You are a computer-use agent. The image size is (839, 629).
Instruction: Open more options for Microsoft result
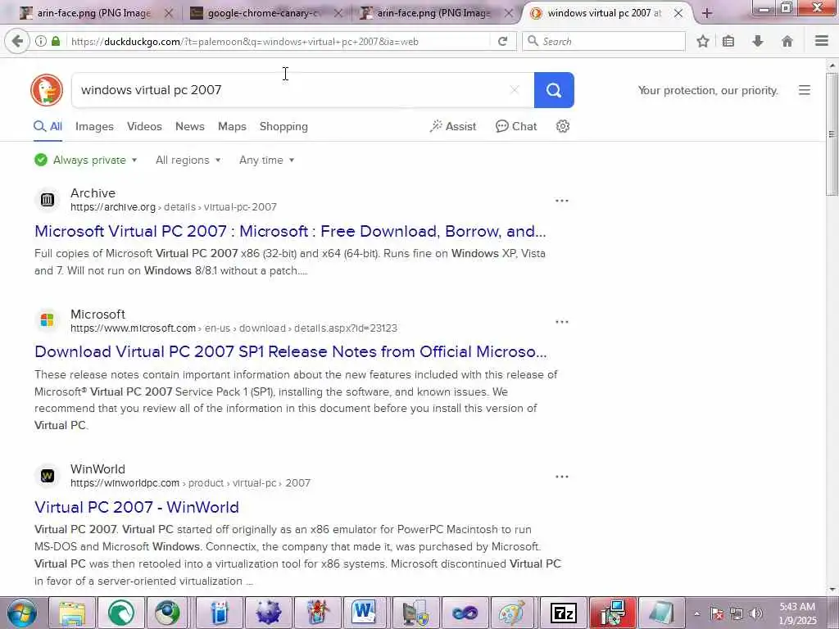[562, 322]
